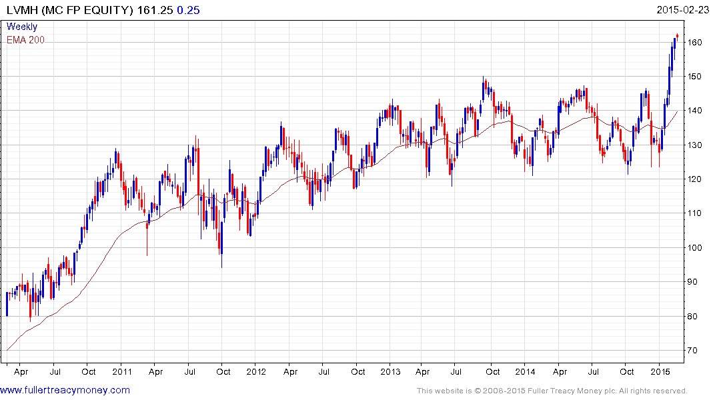
Task: Click the 2013 year label on time axis
Action: pos(390,371)
